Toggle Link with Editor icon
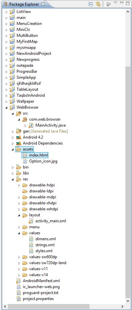Screen dimensions: 132x310 coord(98,4)
